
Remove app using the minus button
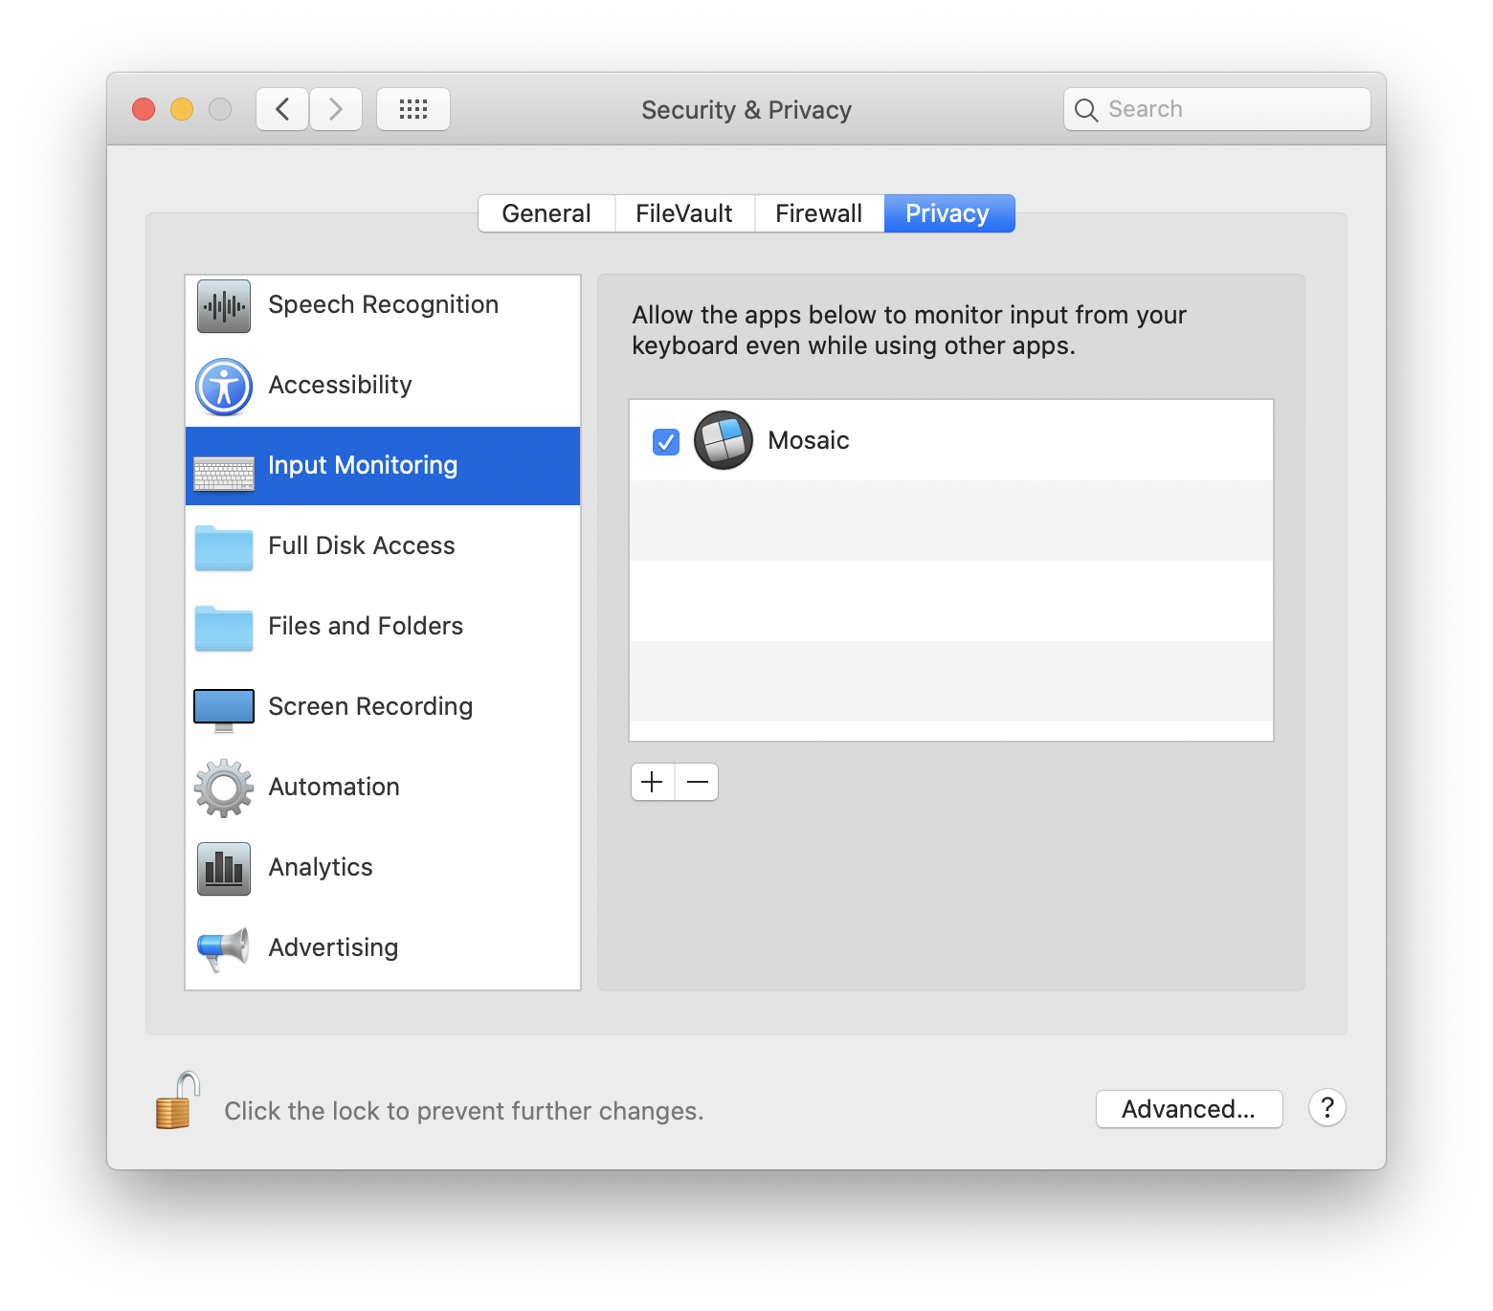click(698, 782)
